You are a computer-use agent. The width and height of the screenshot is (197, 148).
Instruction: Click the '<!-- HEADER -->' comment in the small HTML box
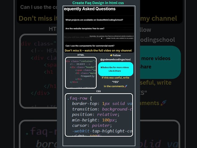point(80,64)
